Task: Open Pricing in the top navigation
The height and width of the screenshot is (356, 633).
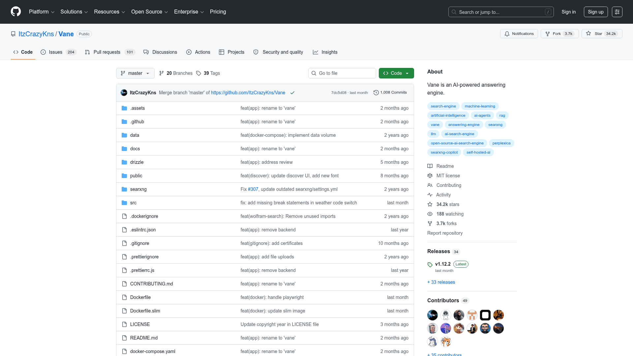Action: point(218,12)
